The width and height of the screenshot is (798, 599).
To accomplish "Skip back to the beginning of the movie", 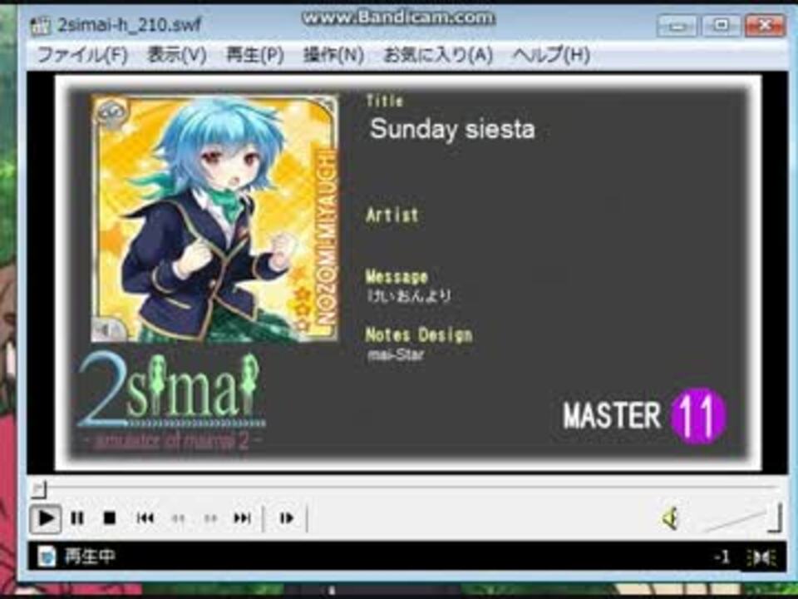I will [145, 518].
